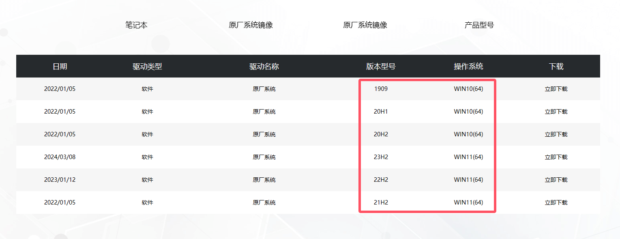Download the 20H2 WIN10 image

[x=556, y=134]
